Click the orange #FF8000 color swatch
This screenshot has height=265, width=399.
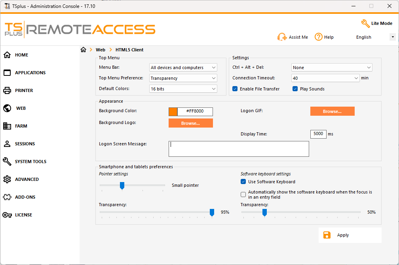click(x=173, y=111)
